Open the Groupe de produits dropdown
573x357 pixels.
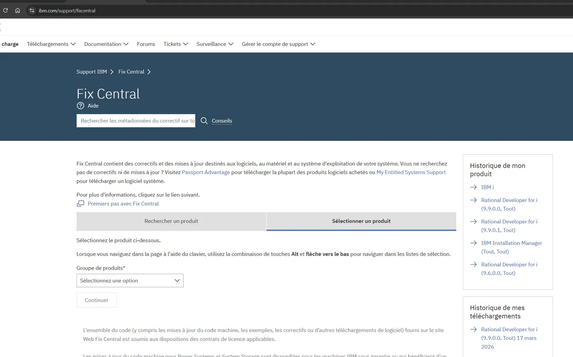point(130,281)
